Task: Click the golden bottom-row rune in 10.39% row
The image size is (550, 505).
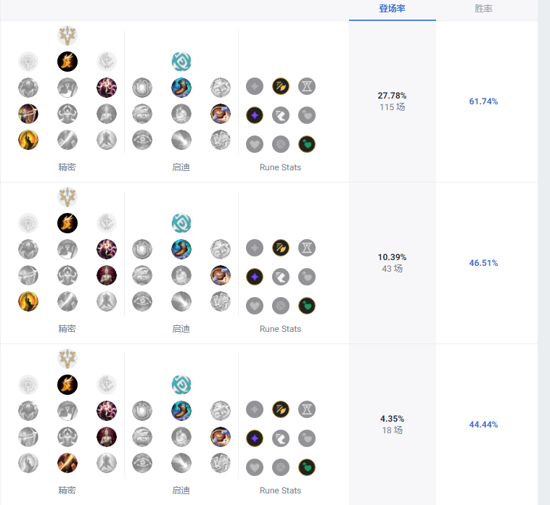Action: click(x=28, y=301)
